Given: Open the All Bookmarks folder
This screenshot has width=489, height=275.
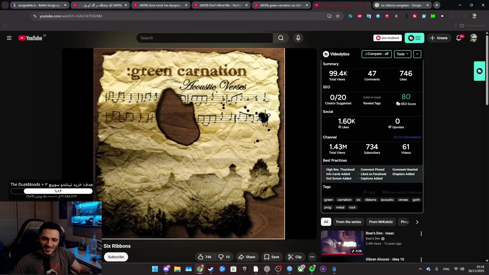Looking at the screenshot, I should click(473, 26).
